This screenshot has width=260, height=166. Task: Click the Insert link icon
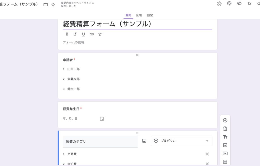92,34
